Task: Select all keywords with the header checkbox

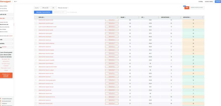Action: (x=36, y=17)
